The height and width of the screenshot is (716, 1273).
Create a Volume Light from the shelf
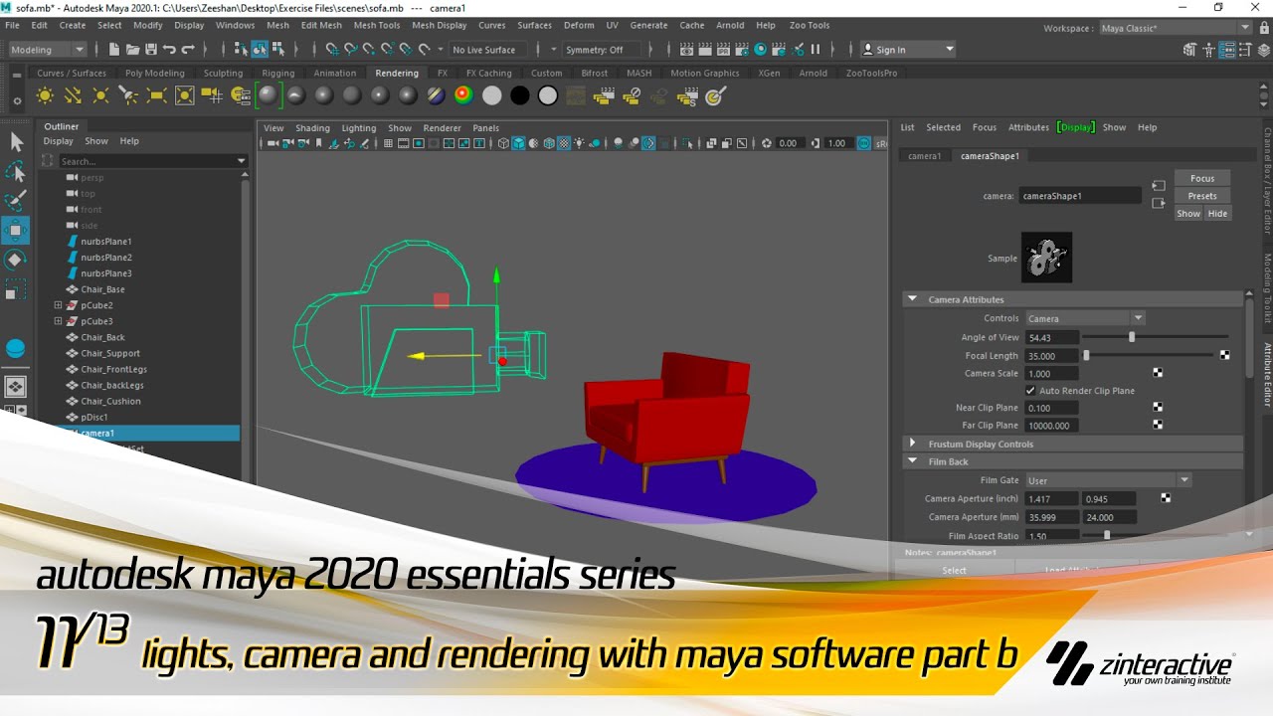tap(184, 95)
